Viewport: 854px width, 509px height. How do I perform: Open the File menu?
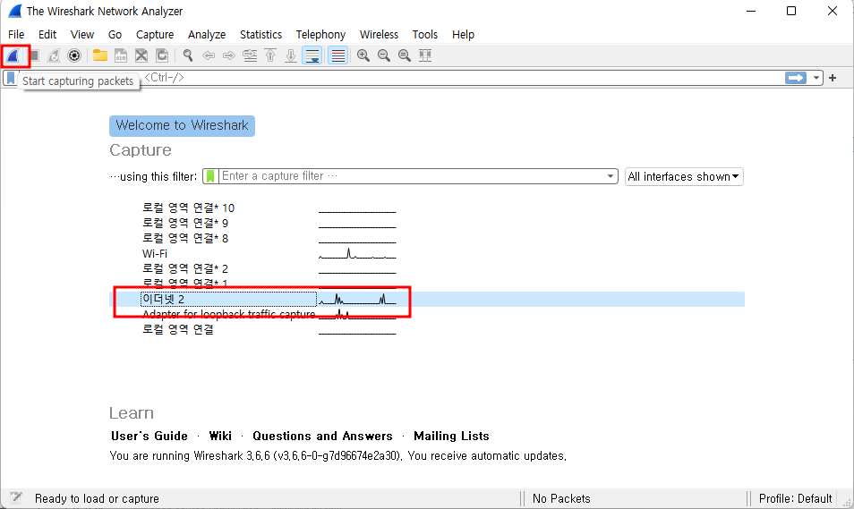[16, 34]
